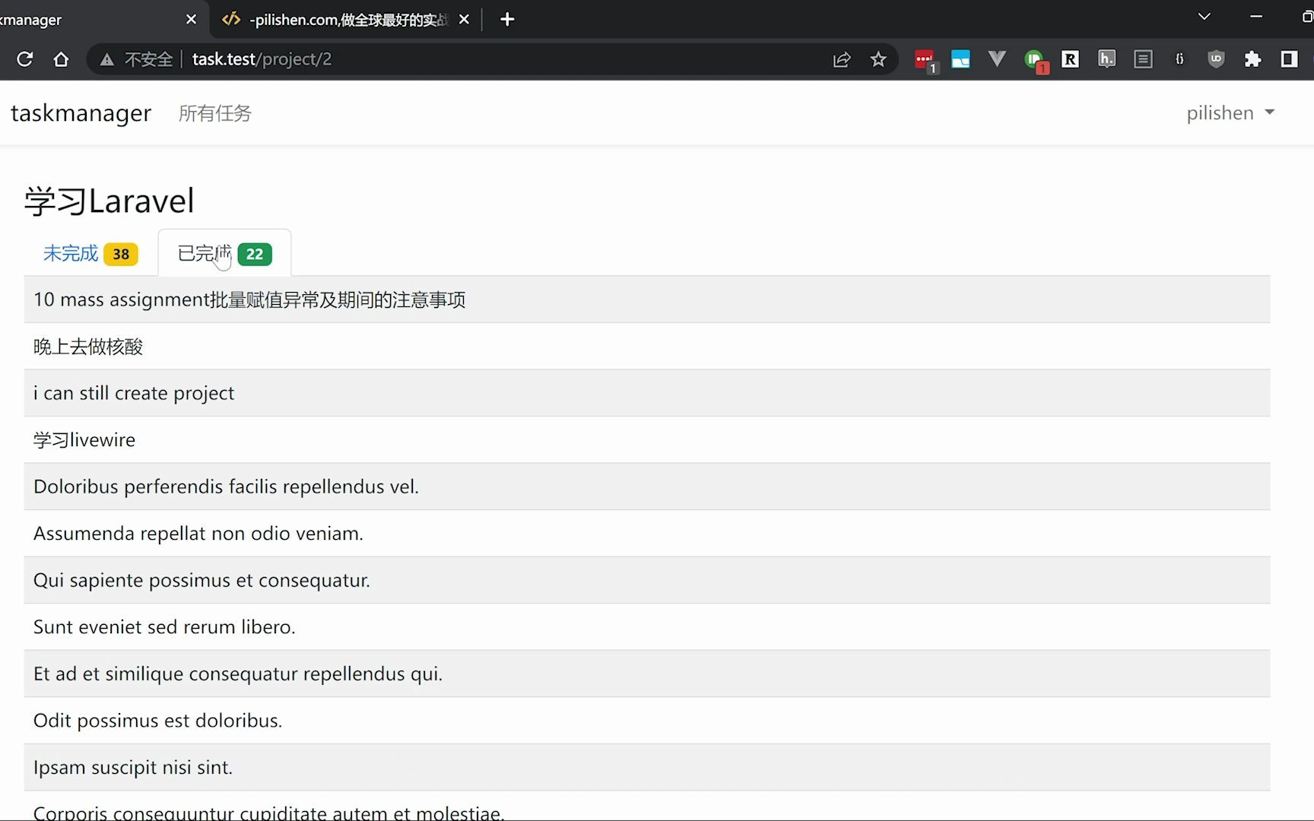Open the blue folder extension icon
The image size is (1314, 821).
[960, 59]
